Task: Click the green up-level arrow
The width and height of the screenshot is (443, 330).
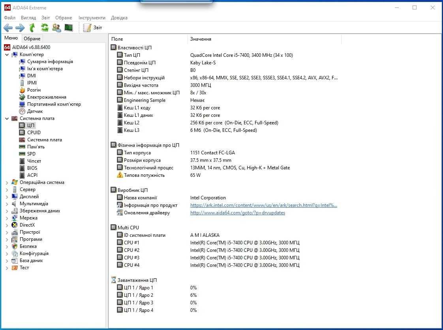Action: 32,28
